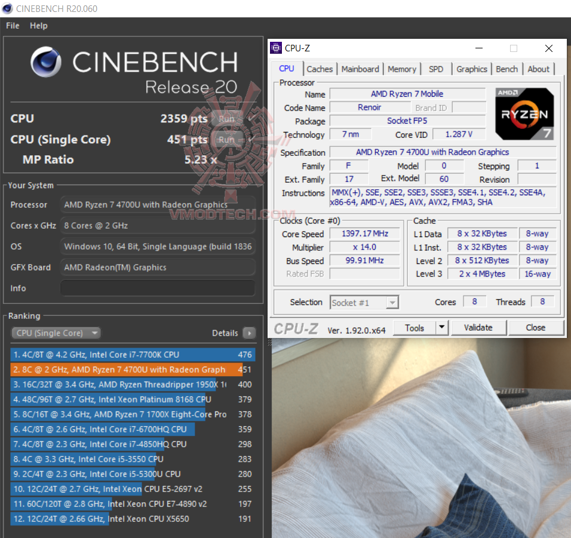Select ranking row Intel Core i5-3550 CPU
Image resolution: width=571 pixels, height=538 pixels.
[x=133, y=459]
